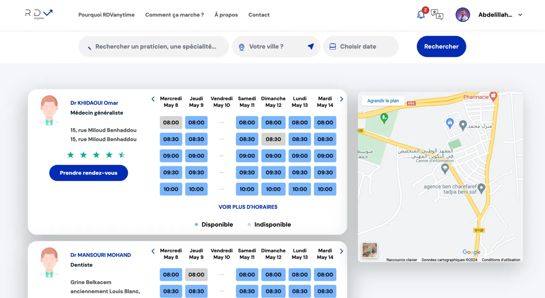Click the Pharmacie map marker
Screen dimensions: 545x298
click(493, 97)
